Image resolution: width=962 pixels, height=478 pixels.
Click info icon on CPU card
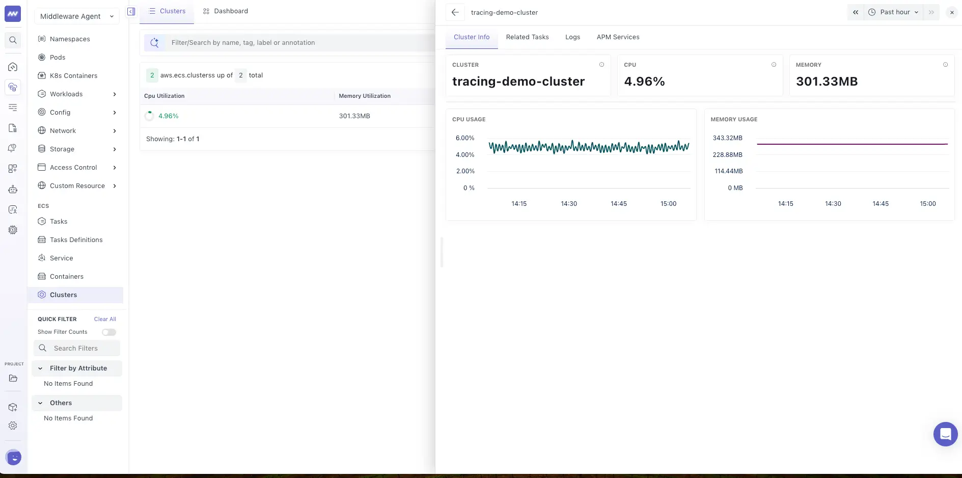[x=774, y=65]
